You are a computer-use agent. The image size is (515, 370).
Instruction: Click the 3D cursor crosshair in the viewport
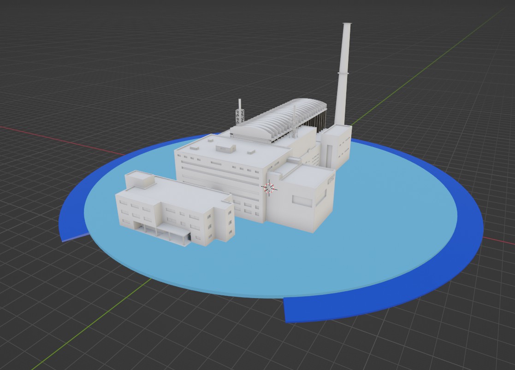pos(269,188)
